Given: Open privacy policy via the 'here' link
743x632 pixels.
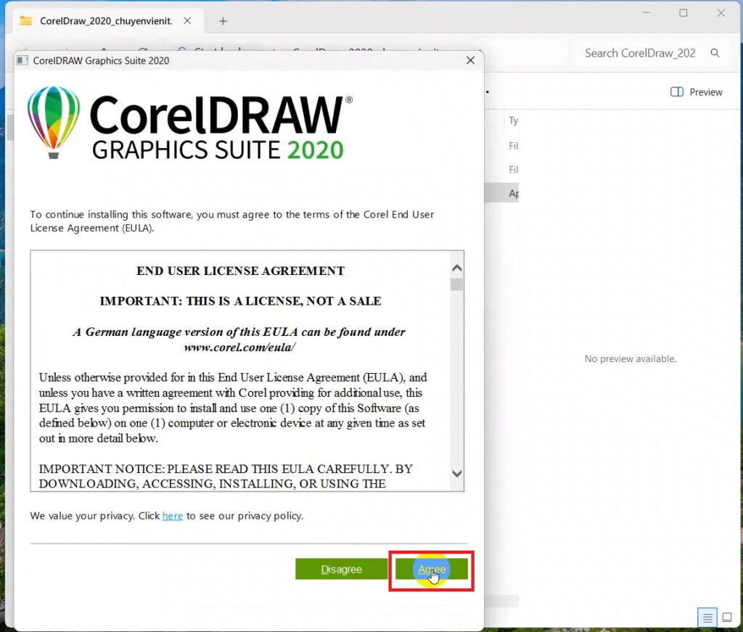Looking at the screenshot, I should [x=173, y=516].
